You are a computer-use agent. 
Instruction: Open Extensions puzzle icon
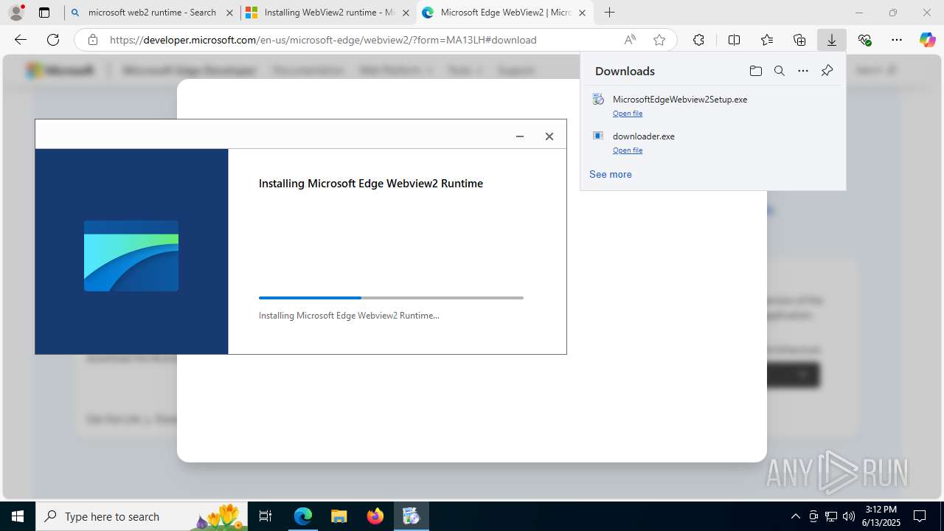point(698,40)
